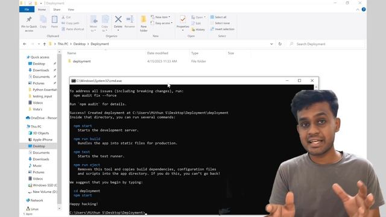Select pinned Documents under Quick access
This screenshot has height=217, width=386.
click(x=39, y=77)
